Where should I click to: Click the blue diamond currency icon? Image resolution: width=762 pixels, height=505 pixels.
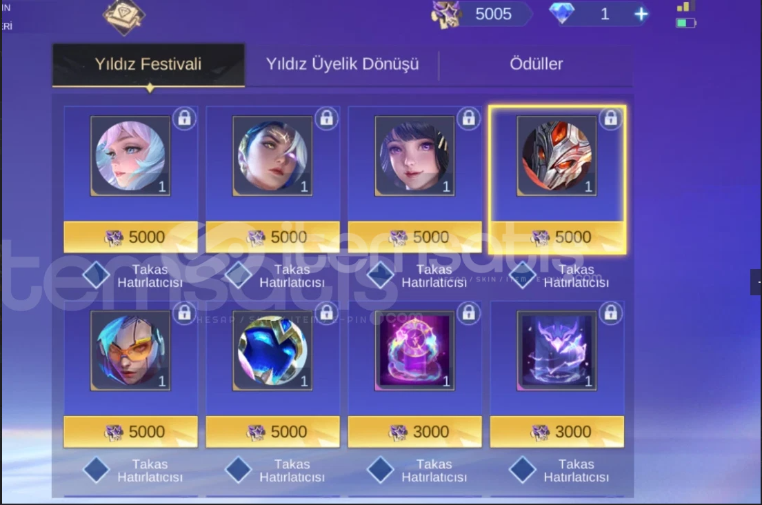[x=561, y=13]
